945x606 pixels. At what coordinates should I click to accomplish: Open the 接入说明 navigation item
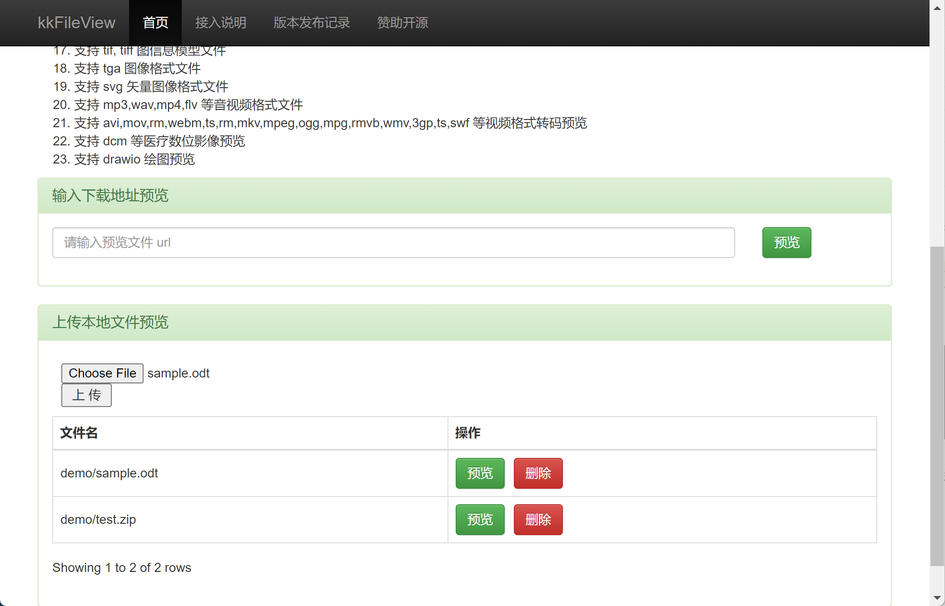[221, 23]
